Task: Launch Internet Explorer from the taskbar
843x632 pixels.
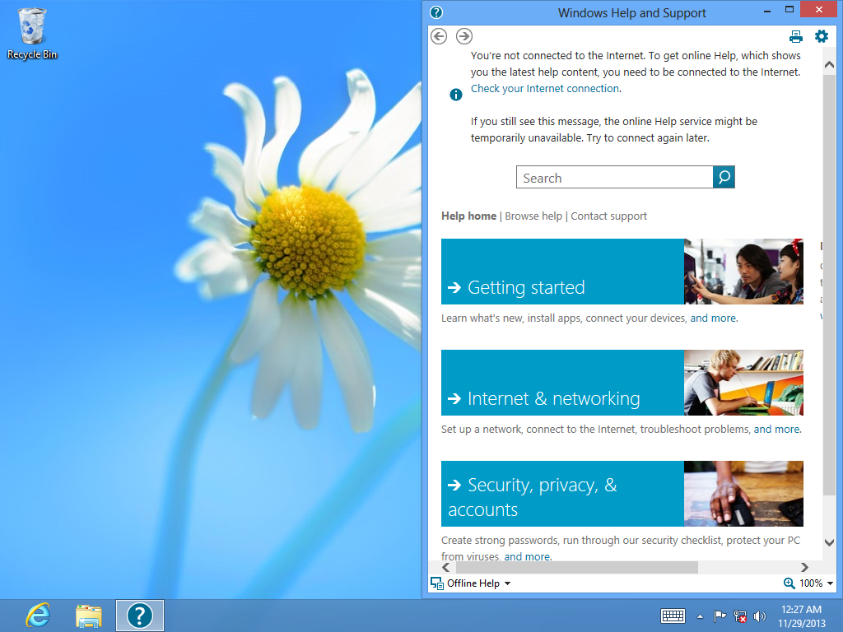Action: point(38,615)
